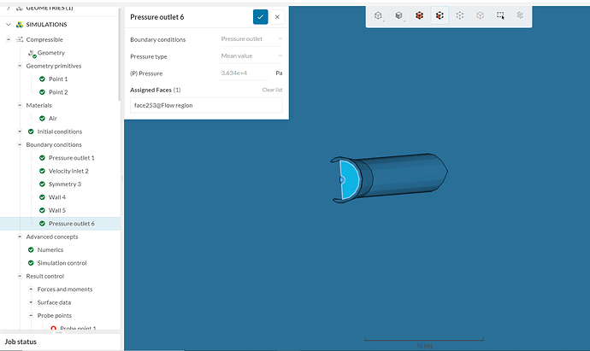Open the view orientation cube menu

click(x=378, y=15)
